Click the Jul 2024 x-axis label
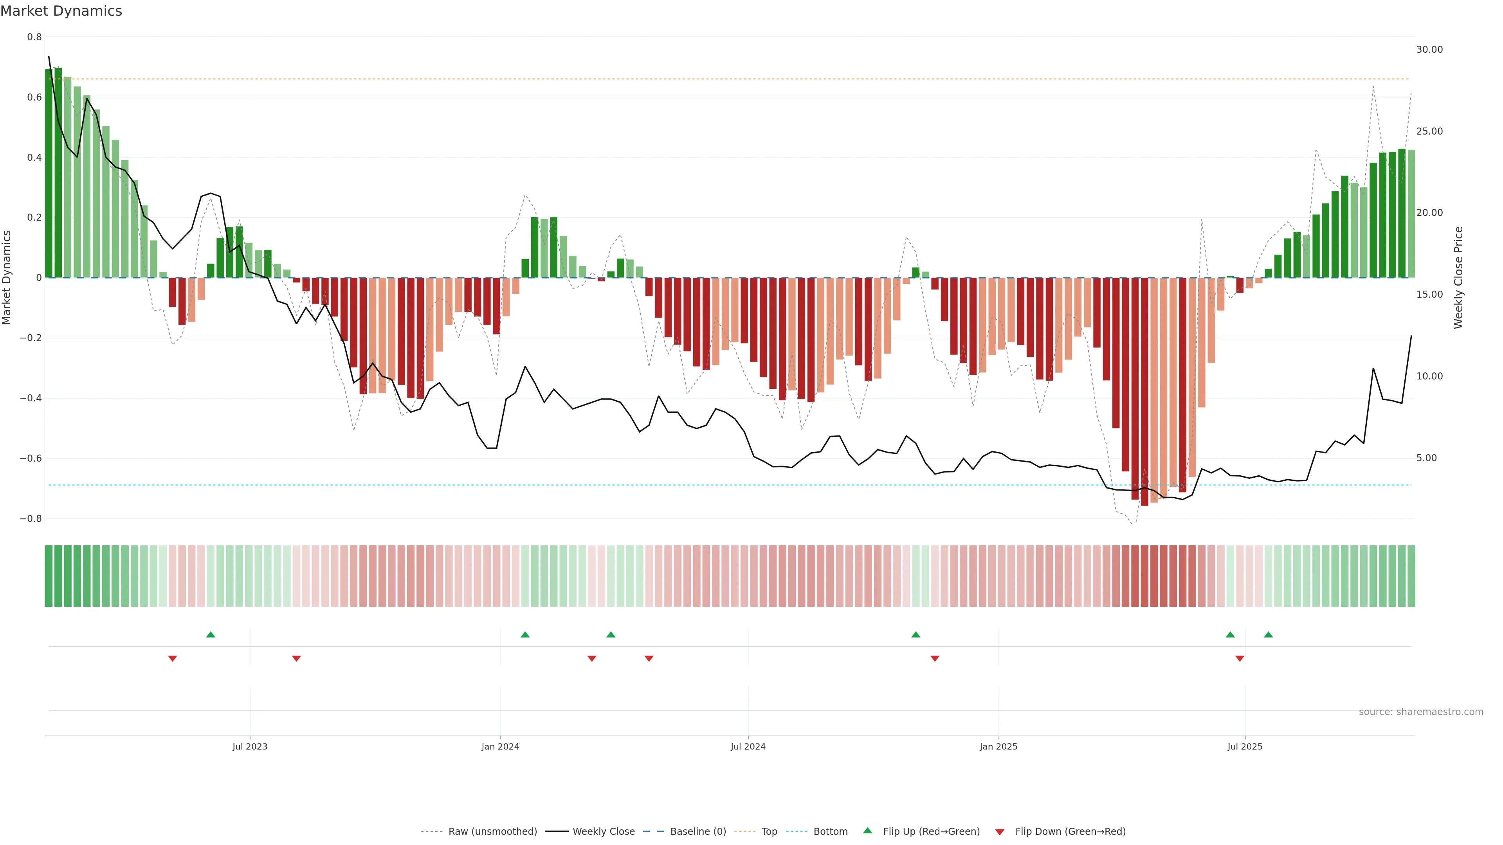Viewport: 1503px width, 845px height. [x=748, y=746]
